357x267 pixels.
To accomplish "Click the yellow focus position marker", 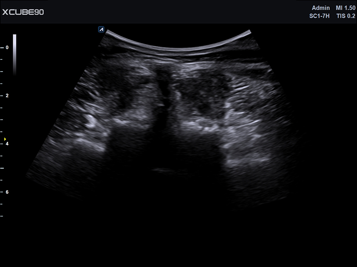I will tap(5, 139).
